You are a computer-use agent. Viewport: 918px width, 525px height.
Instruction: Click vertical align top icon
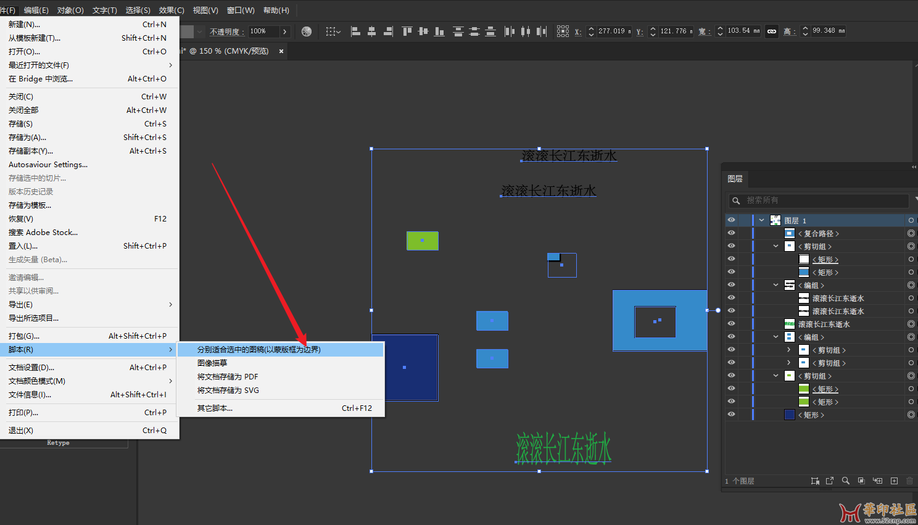[407, 31]
